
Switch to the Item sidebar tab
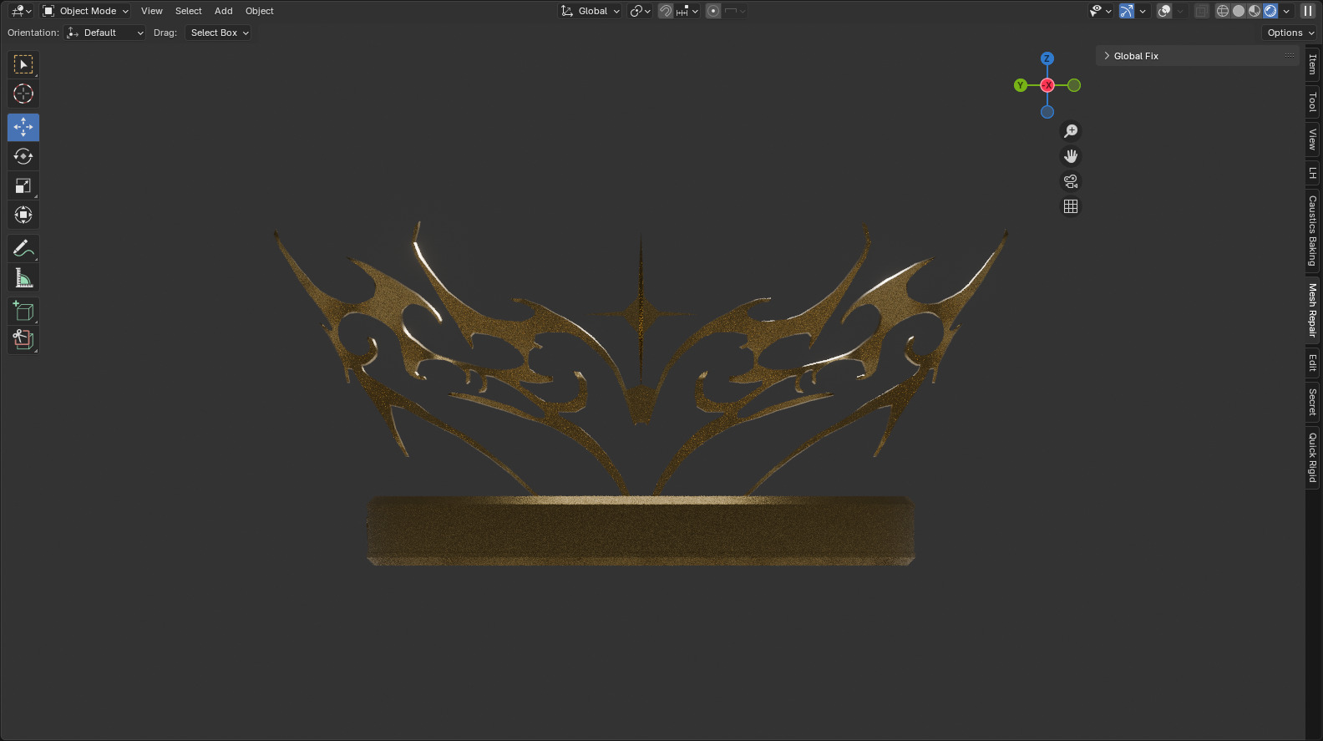(x=1313, y=64)
